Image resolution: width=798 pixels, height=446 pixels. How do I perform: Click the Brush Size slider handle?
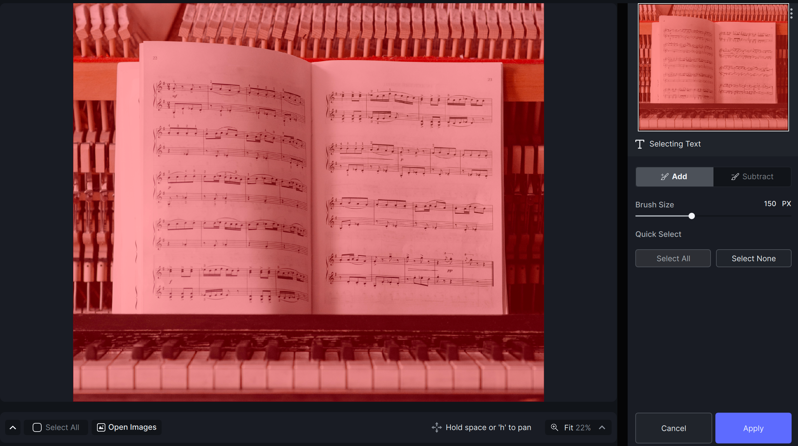coord(692,216)
